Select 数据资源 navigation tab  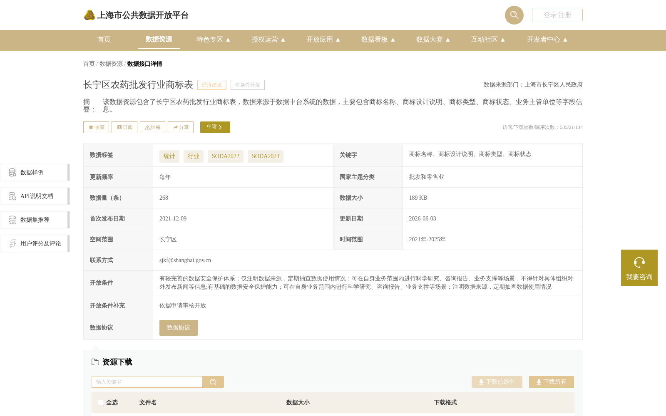[x=159, y=39]
